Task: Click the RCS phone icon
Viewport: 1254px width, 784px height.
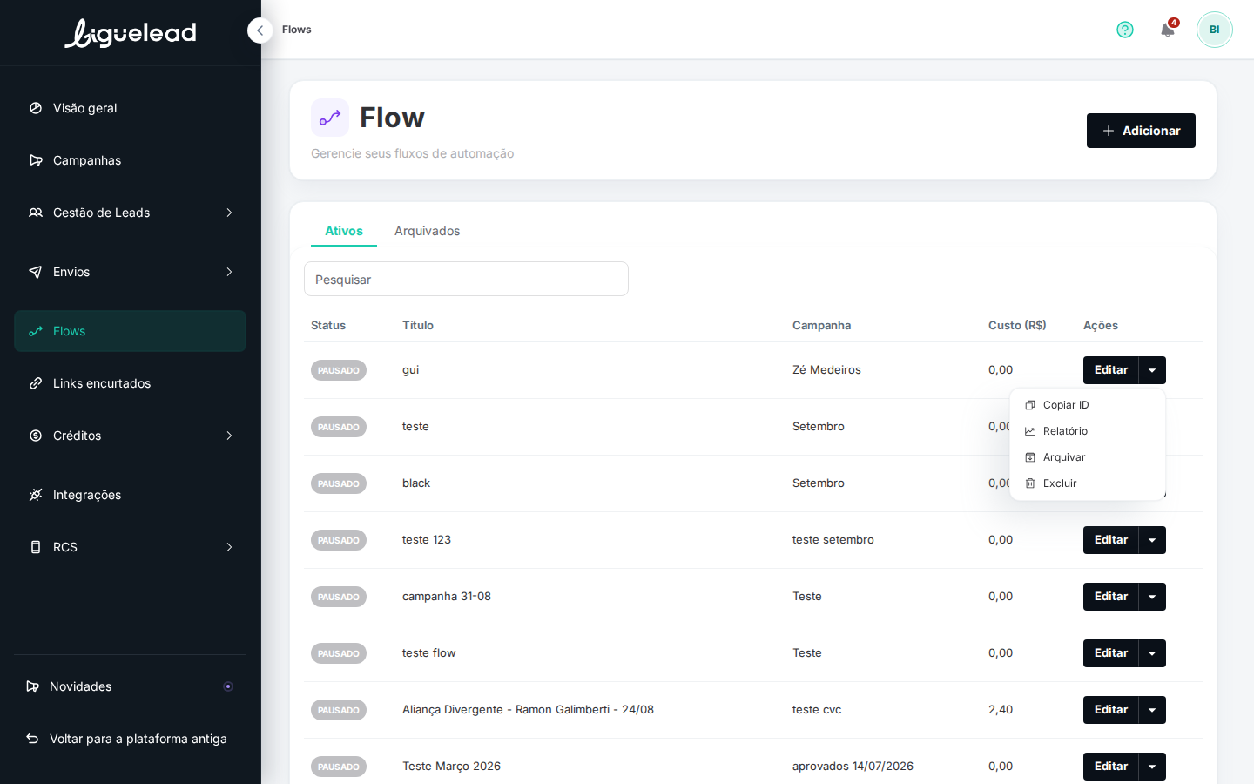Action: click(36, 547)
